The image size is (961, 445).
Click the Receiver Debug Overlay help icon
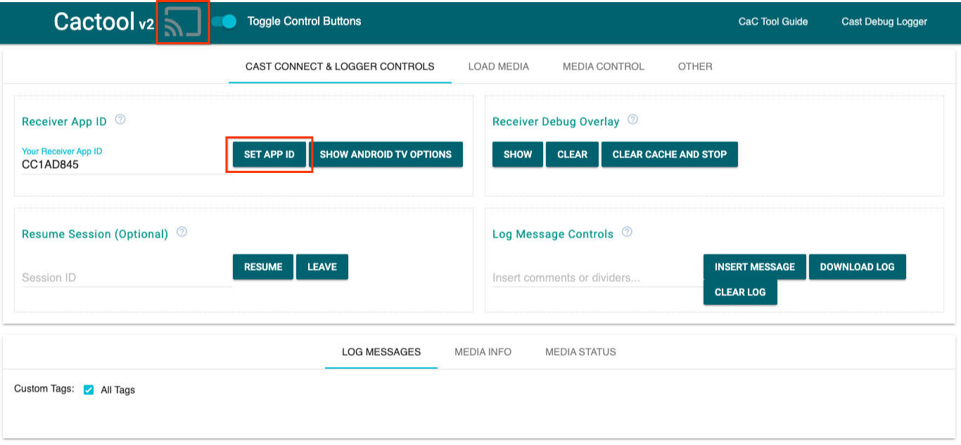[632, 120]
